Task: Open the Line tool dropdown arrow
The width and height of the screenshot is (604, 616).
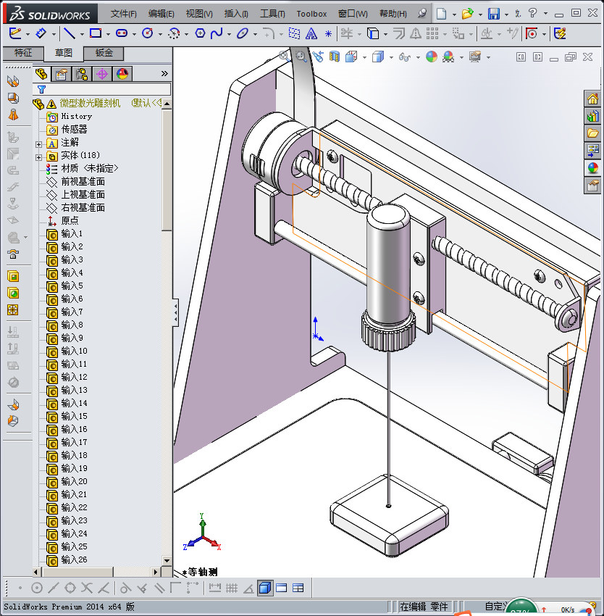Action: tap(82, 35)
